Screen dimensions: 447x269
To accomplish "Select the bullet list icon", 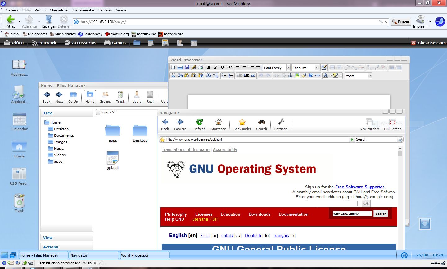I will 224,75.
